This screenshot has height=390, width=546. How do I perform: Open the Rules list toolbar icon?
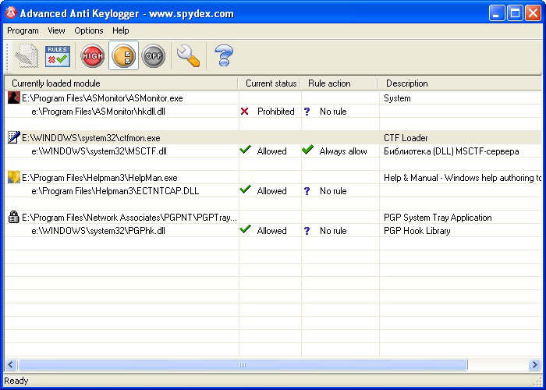[x=58, y=55]
